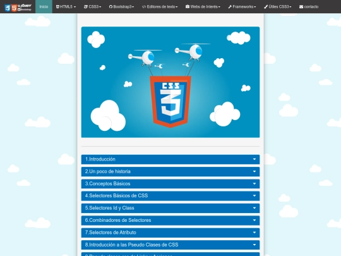The height and width of the screenshot is (256, 341).
Task: Open the Frameworks dropdown menu
Action: tap(242, 7)
